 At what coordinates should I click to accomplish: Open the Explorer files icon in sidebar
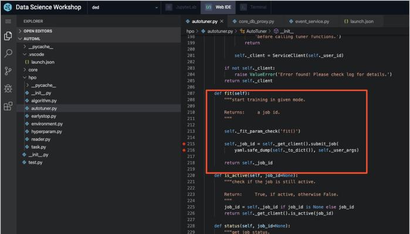[8, 36]
